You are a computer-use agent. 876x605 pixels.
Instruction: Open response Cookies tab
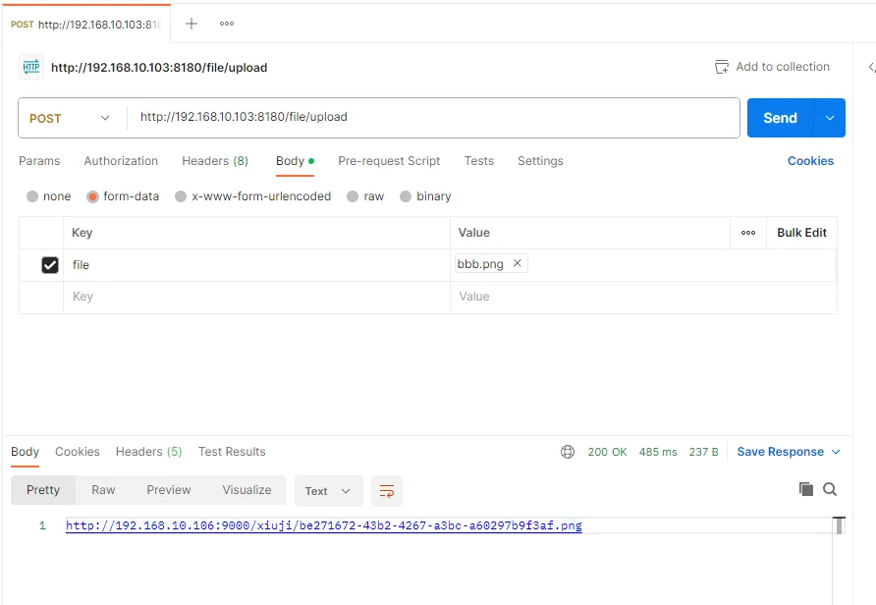coord(78,452)
